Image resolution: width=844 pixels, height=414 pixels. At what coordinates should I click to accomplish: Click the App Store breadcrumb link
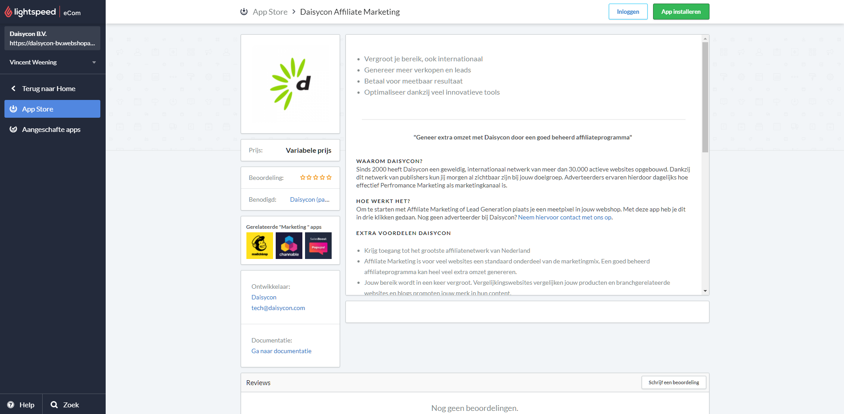(270, 12)
